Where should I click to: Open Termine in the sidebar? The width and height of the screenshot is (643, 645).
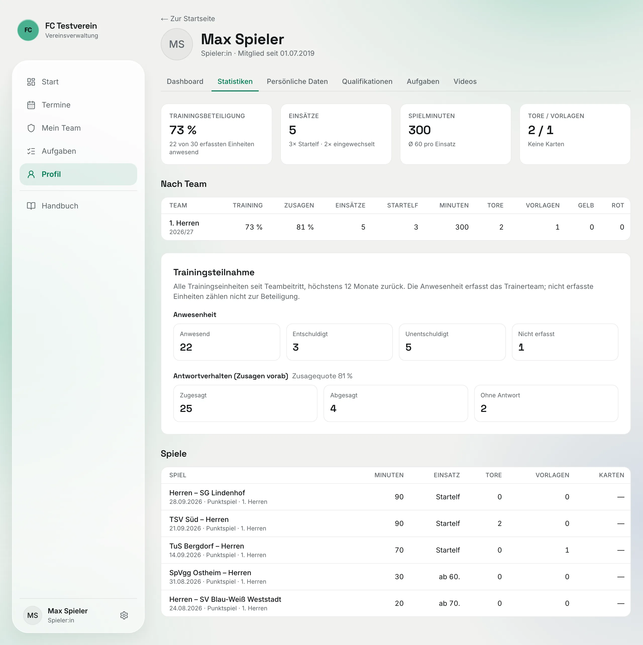(78, 105)
